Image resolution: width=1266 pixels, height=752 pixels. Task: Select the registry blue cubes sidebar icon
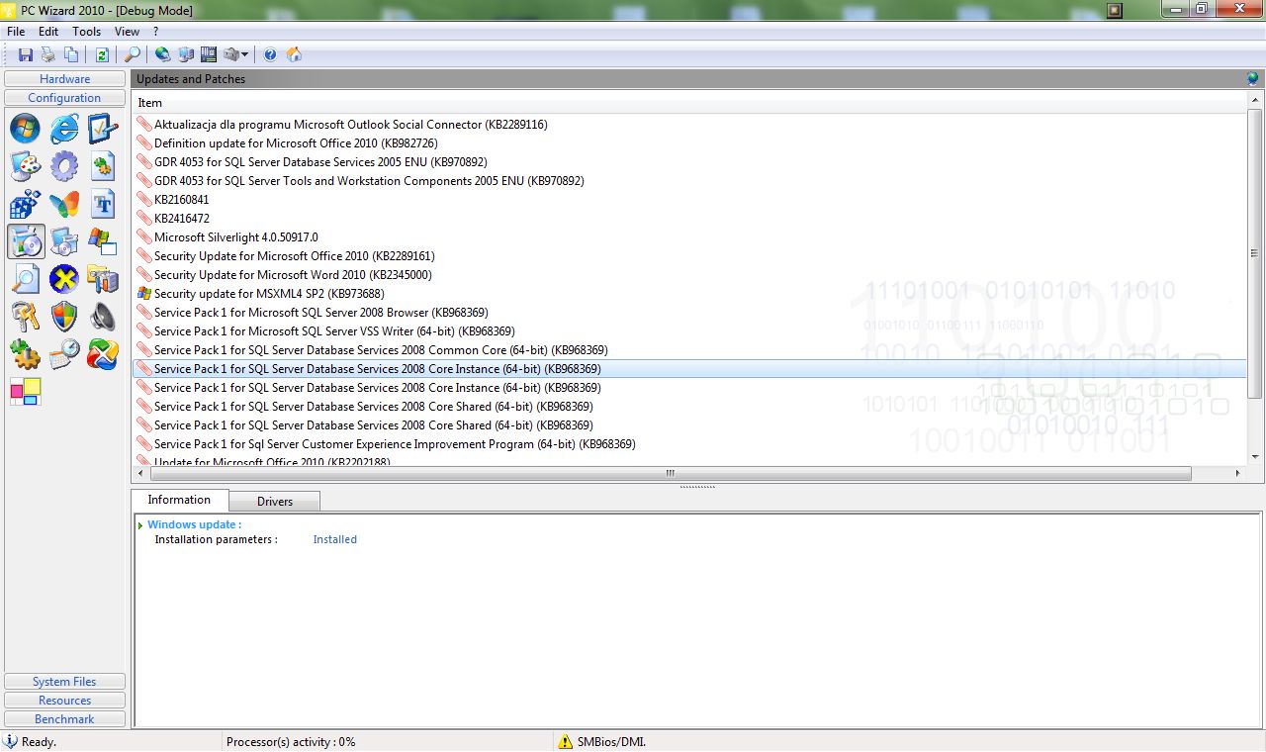[x=26, y=204]
